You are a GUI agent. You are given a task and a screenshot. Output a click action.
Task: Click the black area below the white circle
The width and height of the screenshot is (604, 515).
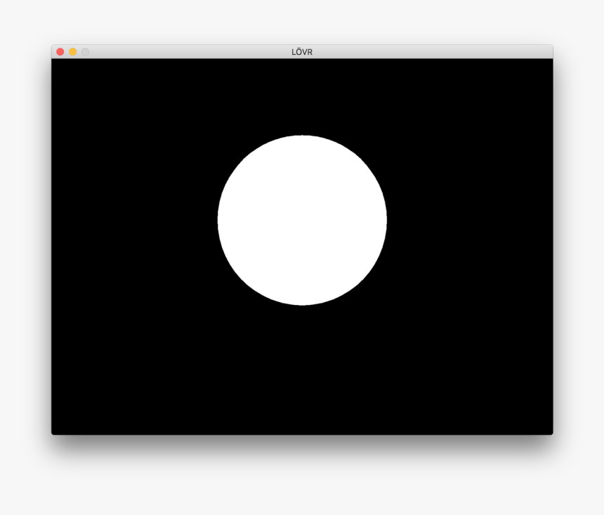pos(302,372)
